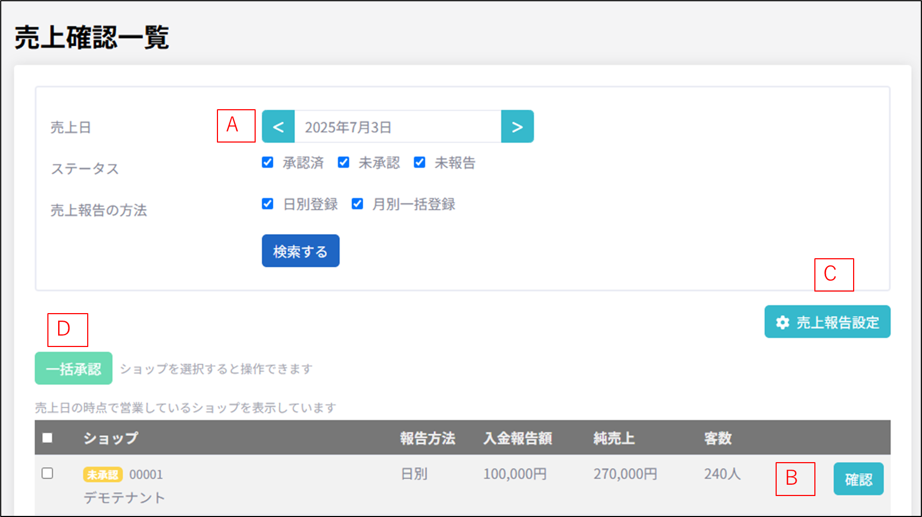The image size is (922, 517).
Task: Uncheck the 日別登録 report method checkbox
Action: [268, 204]
